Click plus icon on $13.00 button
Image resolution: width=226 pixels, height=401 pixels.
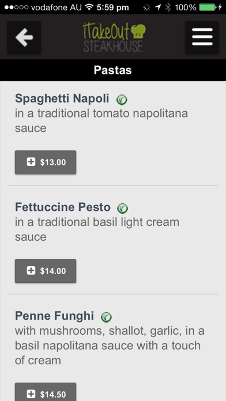(x=31, y=162)
